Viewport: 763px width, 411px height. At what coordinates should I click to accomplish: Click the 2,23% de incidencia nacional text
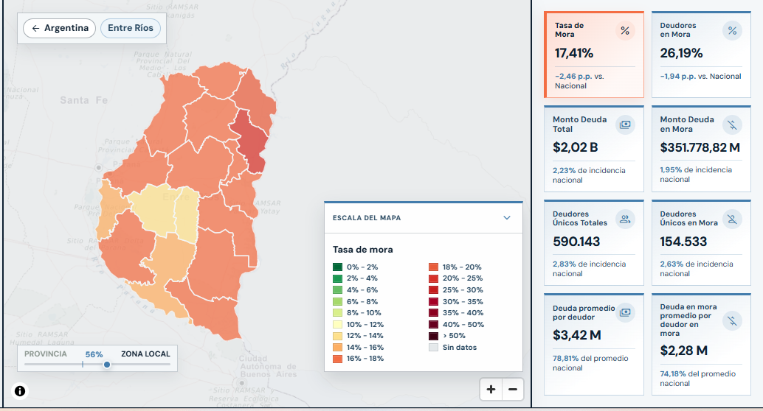pos(589,175)
